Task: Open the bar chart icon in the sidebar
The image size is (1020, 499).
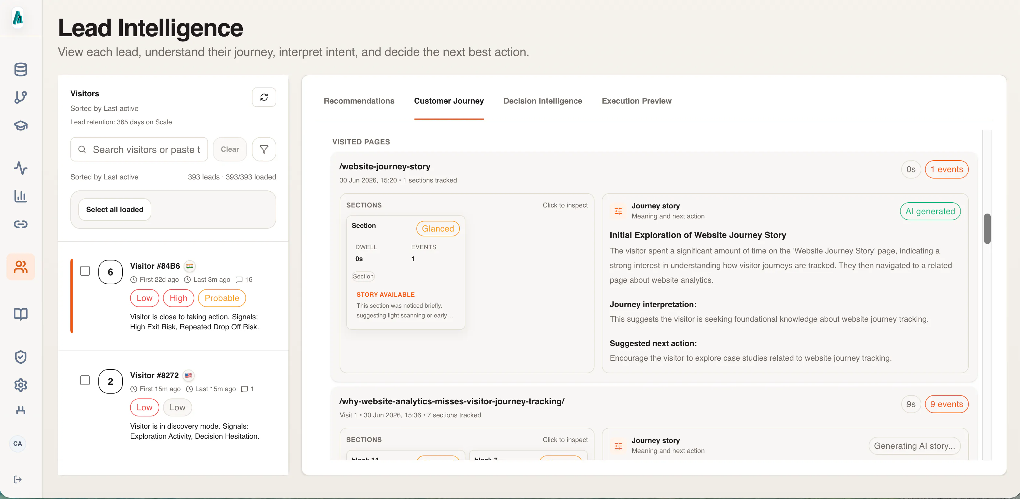Action: (21, 196)
